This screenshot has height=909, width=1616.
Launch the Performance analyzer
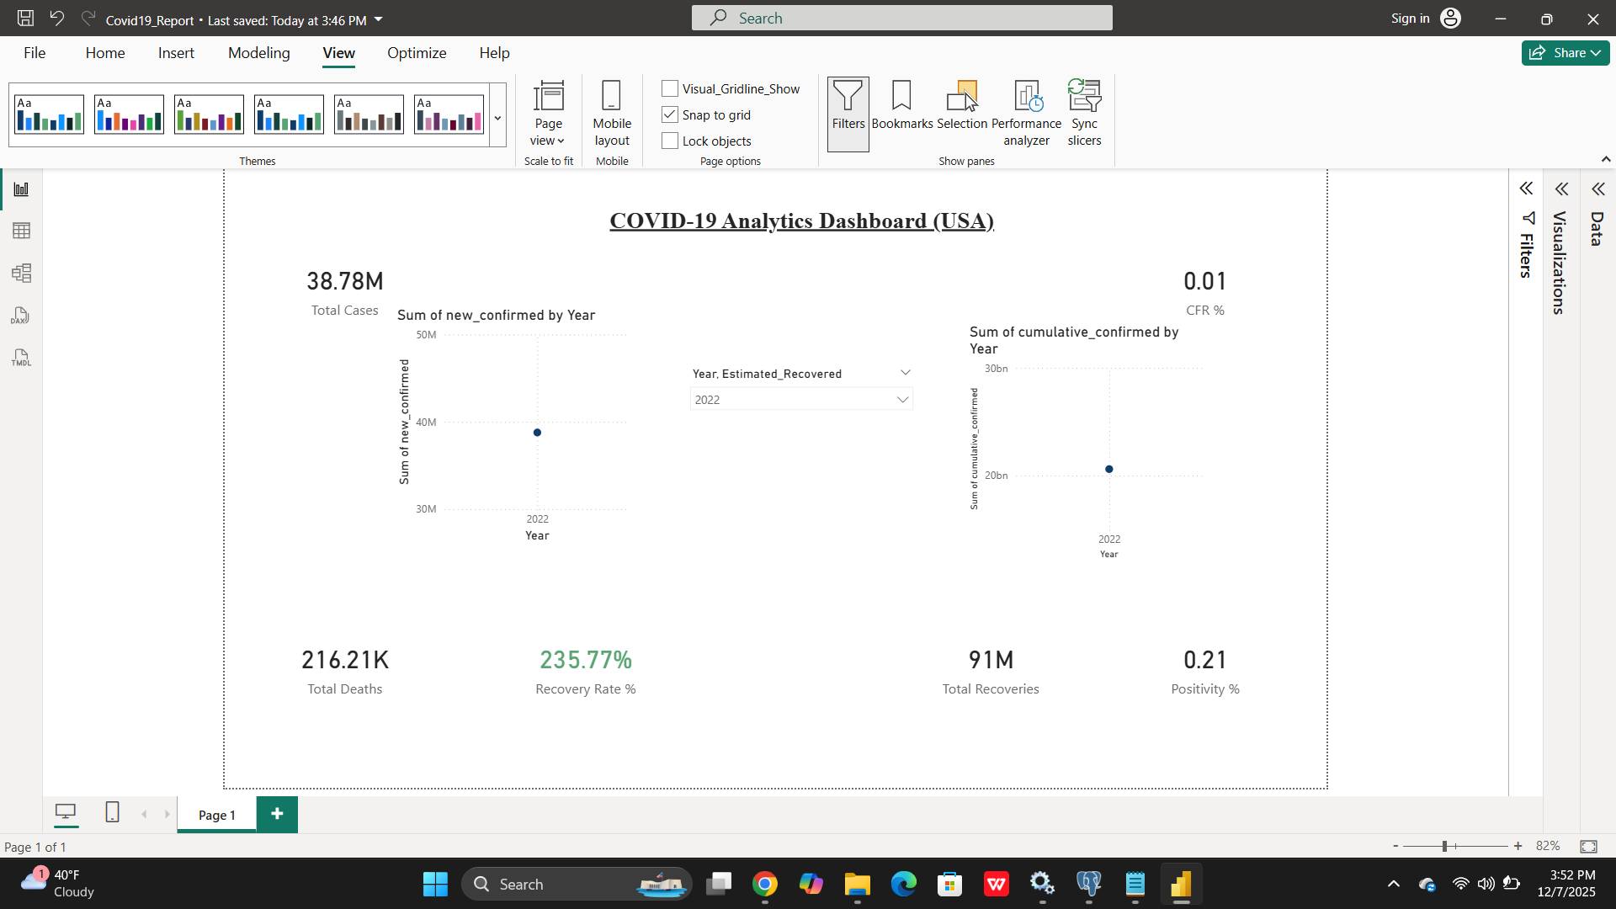pyautogui.click(x=1026, y=114)
